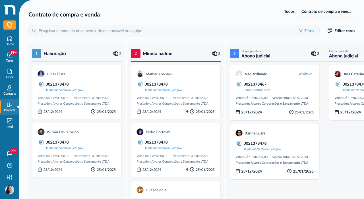Open Intel in the sidebar
Image resolution: width=364 pixels, height=199 pixels.
[10, 123]
